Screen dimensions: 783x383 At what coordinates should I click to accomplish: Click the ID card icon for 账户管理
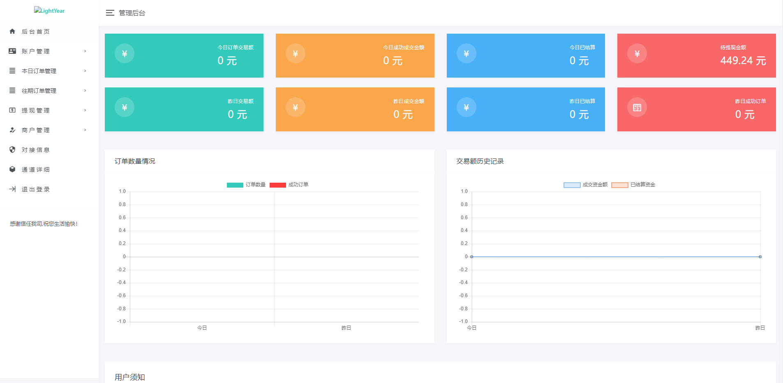coord(12,51)
